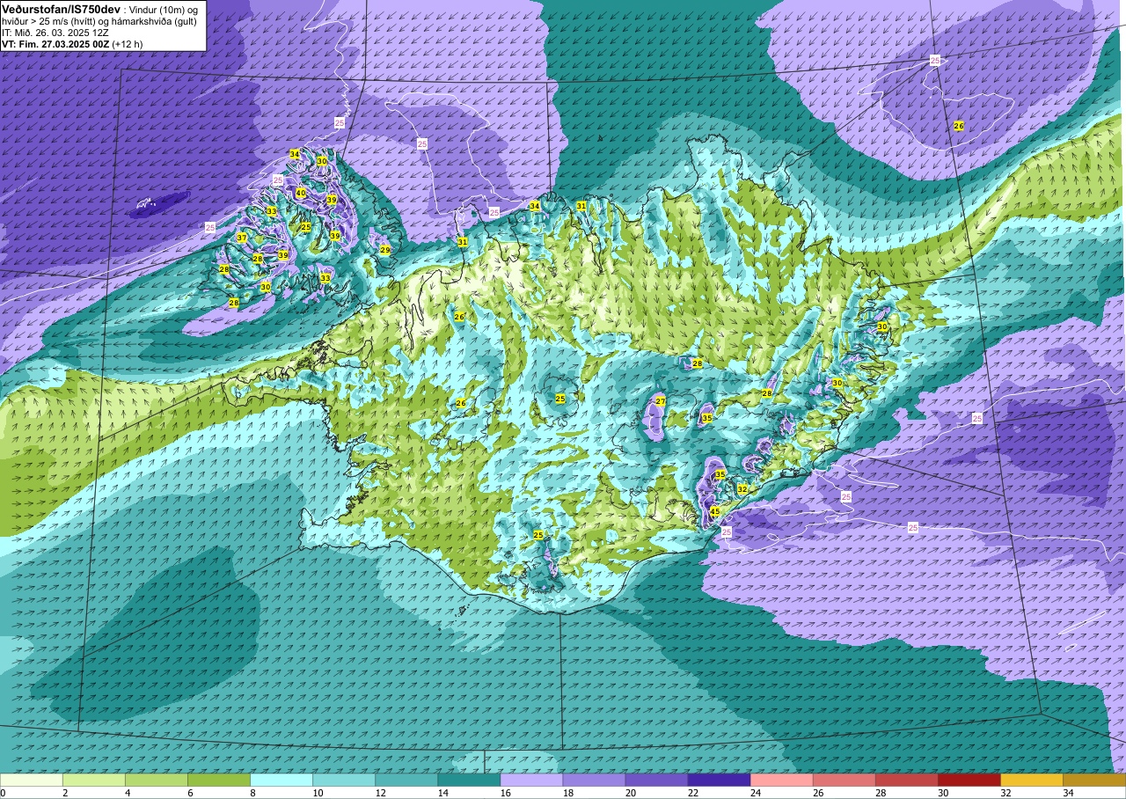Click the 0–2 m/s pale yellow legend swatch
Screen dimensions: 1126x799
coord(32,780)
